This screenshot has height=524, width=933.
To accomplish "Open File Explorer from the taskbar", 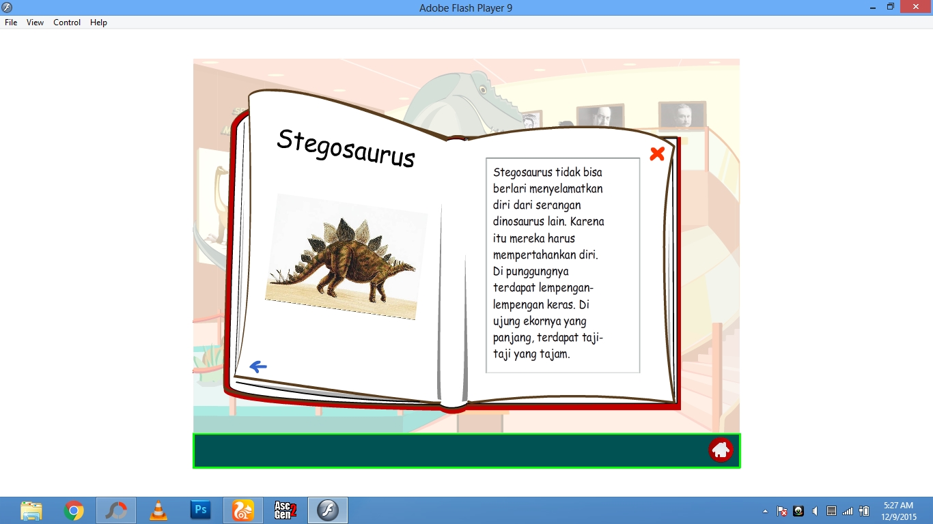I will tap(31, 510).
